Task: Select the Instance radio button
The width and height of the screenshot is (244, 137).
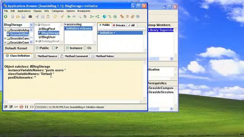Action: click(67, 48)
